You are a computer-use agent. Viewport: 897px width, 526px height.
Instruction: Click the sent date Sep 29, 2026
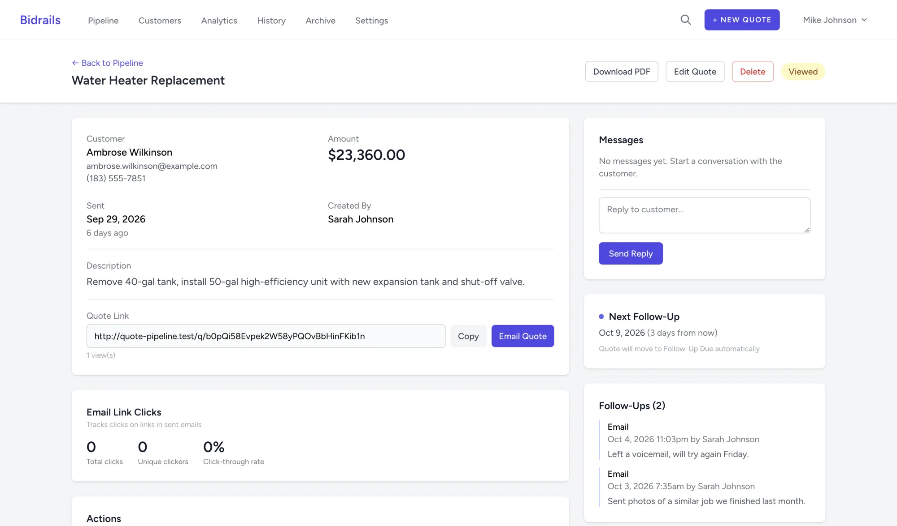pyautogui.click(x=116, y=219)
